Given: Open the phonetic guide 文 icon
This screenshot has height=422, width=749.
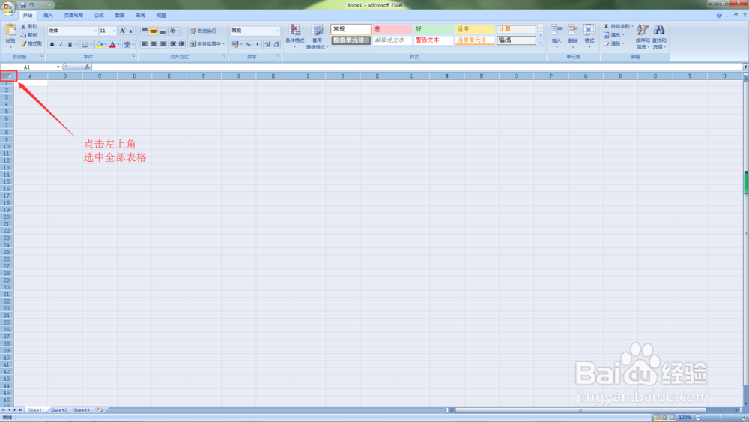Looking at the screenshot, I should pyautogui.click(x=127, y=44).
